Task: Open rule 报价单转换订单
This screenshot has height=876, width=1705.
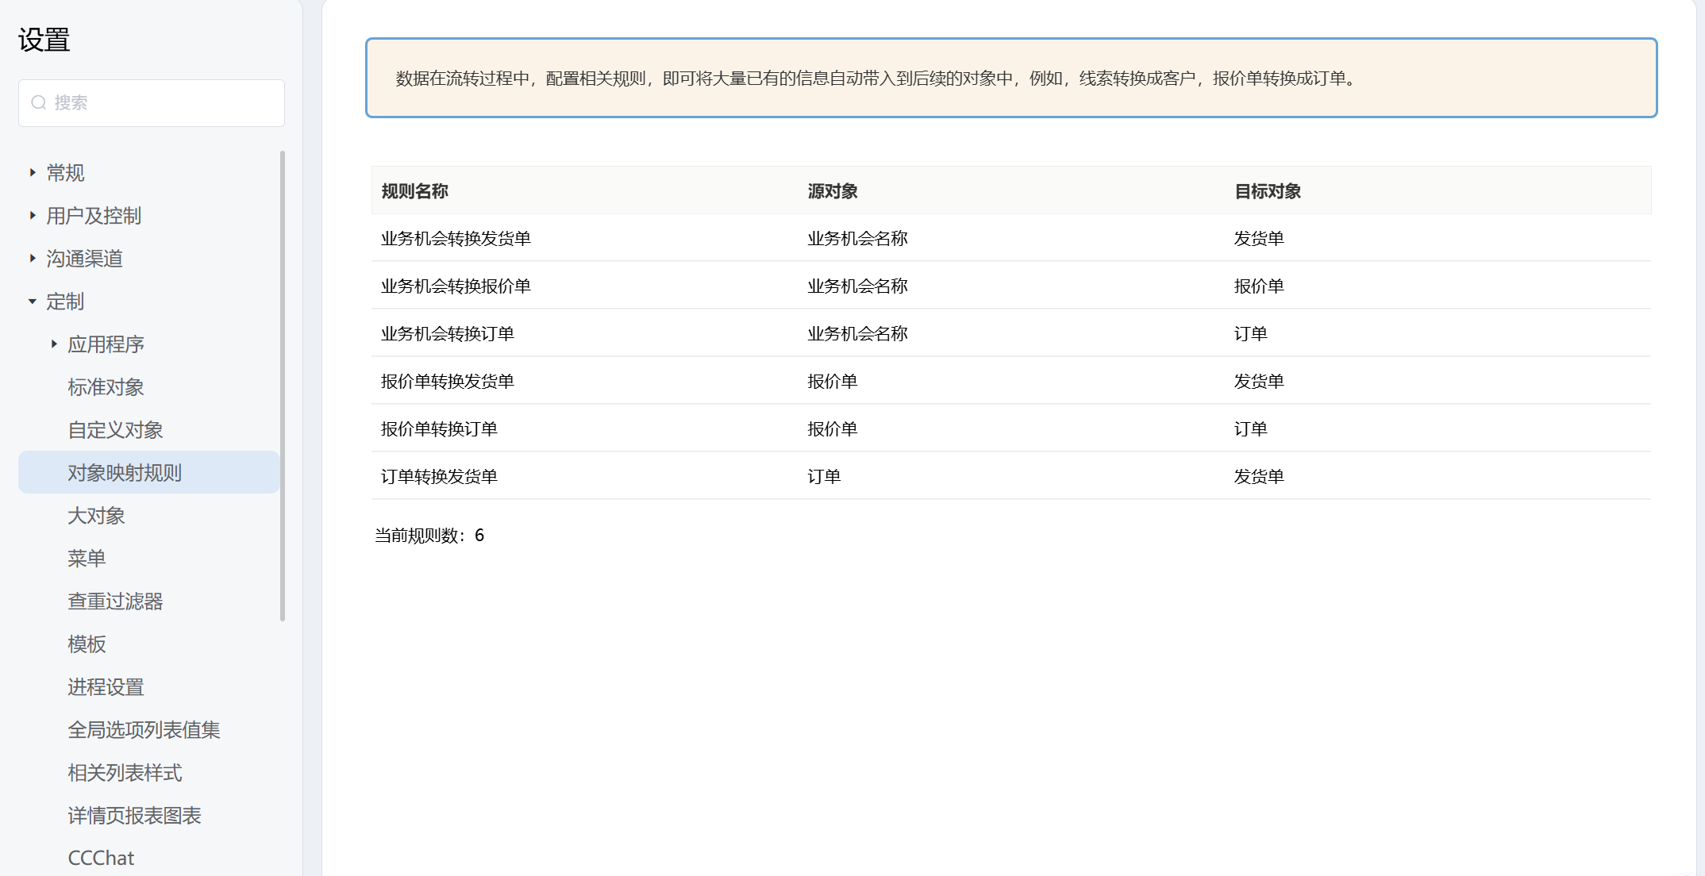Action: (439, 429)
